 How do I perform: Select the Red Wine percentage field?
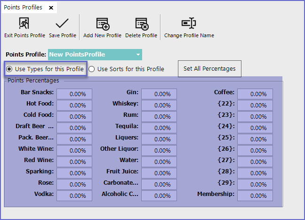74,162
